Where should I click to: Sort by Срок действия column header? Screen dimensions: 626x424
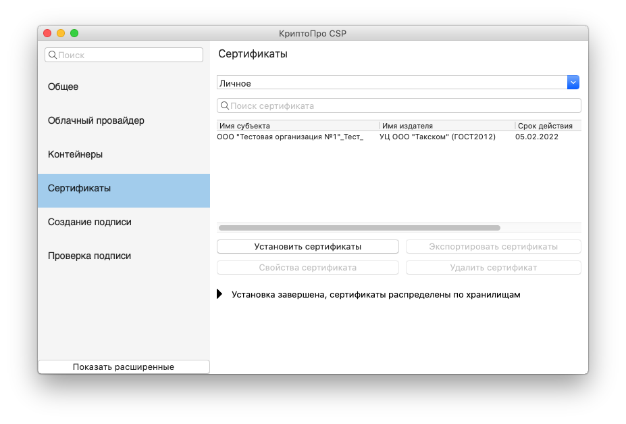[548, 126]
